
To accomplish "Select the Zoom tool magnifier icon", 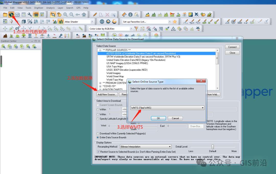I will (x=53, y=15).
